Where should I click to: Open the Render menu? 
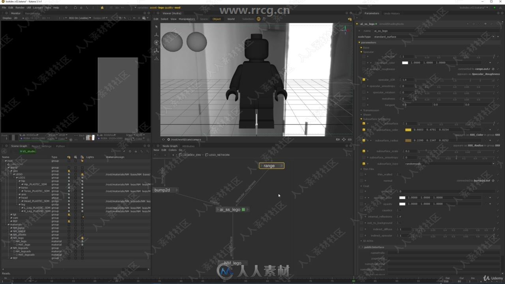20,7
